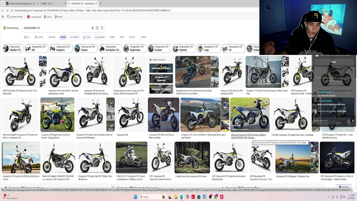Click the microphone voice search icon
The height and width of the screenshot is (201, 357).
pos(93,28)
